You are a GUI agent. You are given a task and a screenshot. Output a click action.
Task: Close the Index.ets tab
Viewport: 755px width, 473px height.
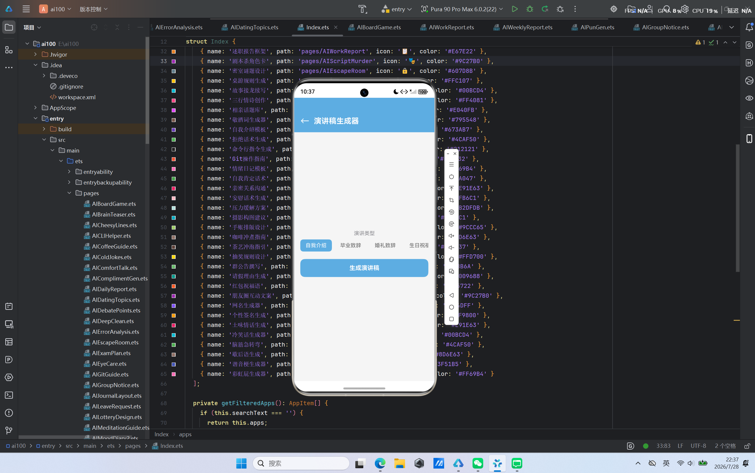(335, 27)
